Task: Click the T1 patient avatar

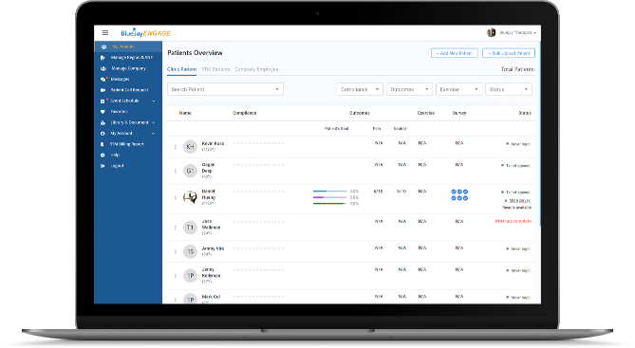Action: click(x=190, y=228)
